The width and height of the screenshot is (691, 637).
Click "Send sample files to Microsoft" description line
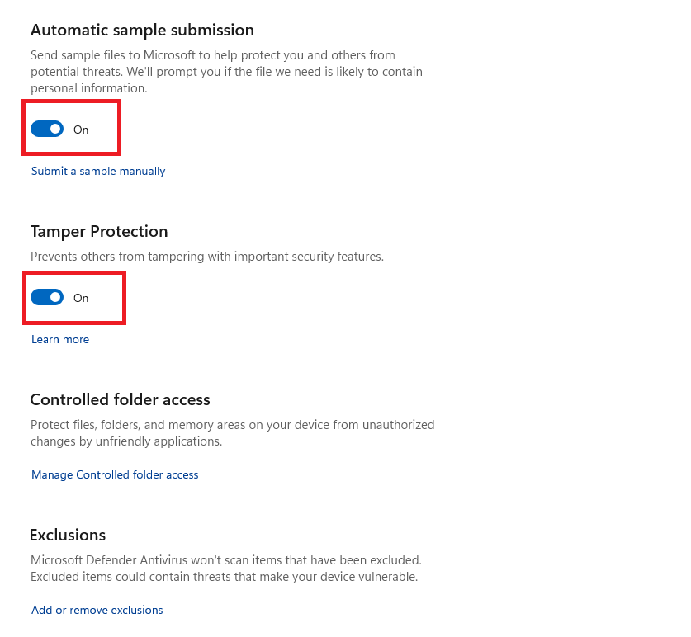pyautogui.click(x=213, y=55)
